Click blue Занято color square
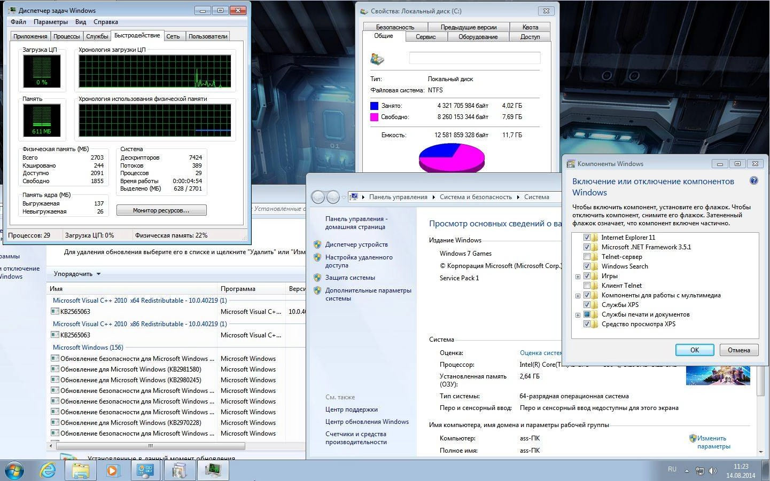Viewport: 770px width, 481px height. pyautogui.click(x=374, y=106)
